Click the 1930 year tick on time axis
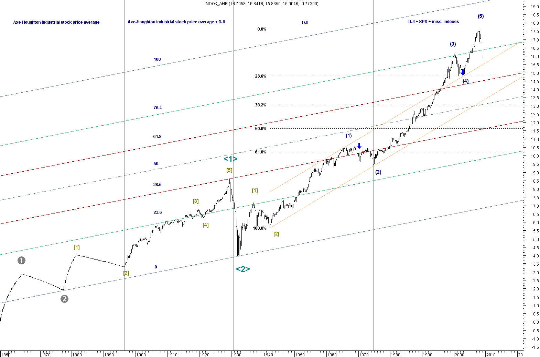 236,355
